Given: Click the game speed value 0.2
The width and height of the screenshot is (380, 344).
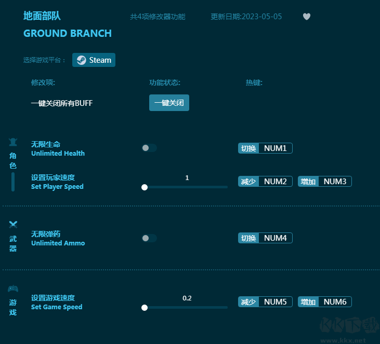Looking at the screenshot, I should (x=187, y=298).
